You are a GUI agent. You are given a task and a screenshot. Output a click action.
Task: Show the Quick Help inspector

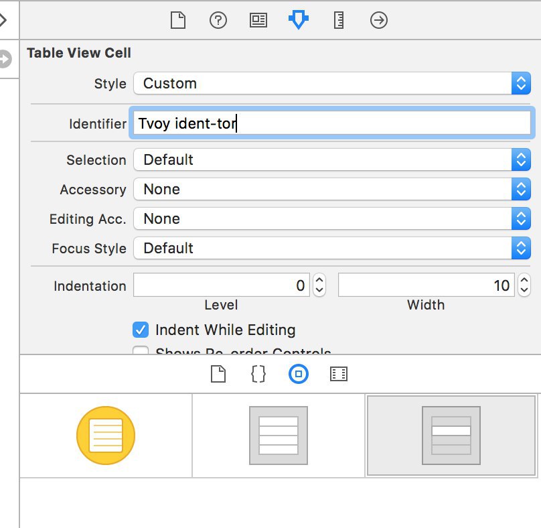218,20
